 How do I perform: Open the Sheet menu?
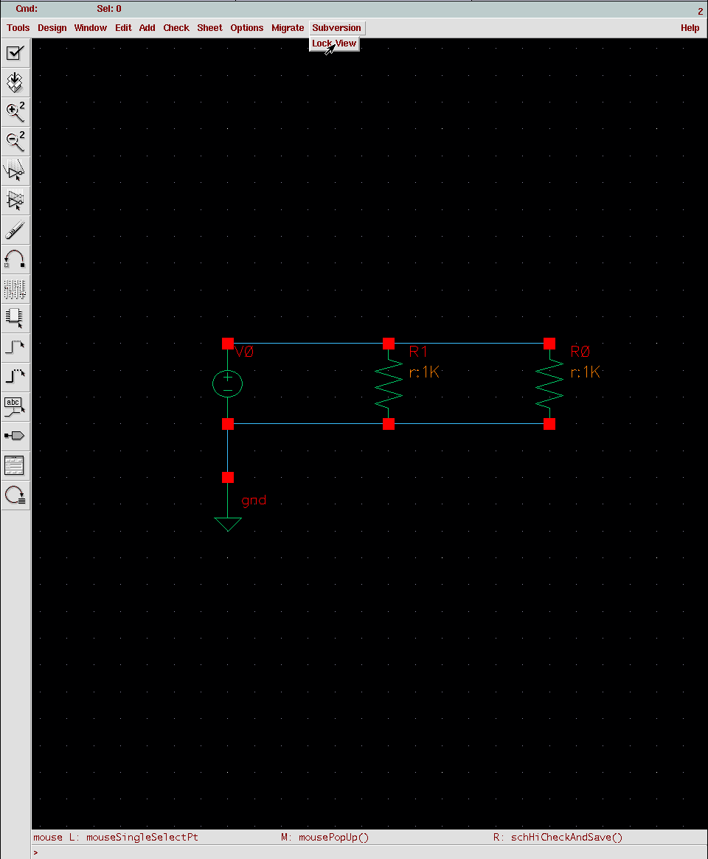pyautogui.click(x=210, y=28)
